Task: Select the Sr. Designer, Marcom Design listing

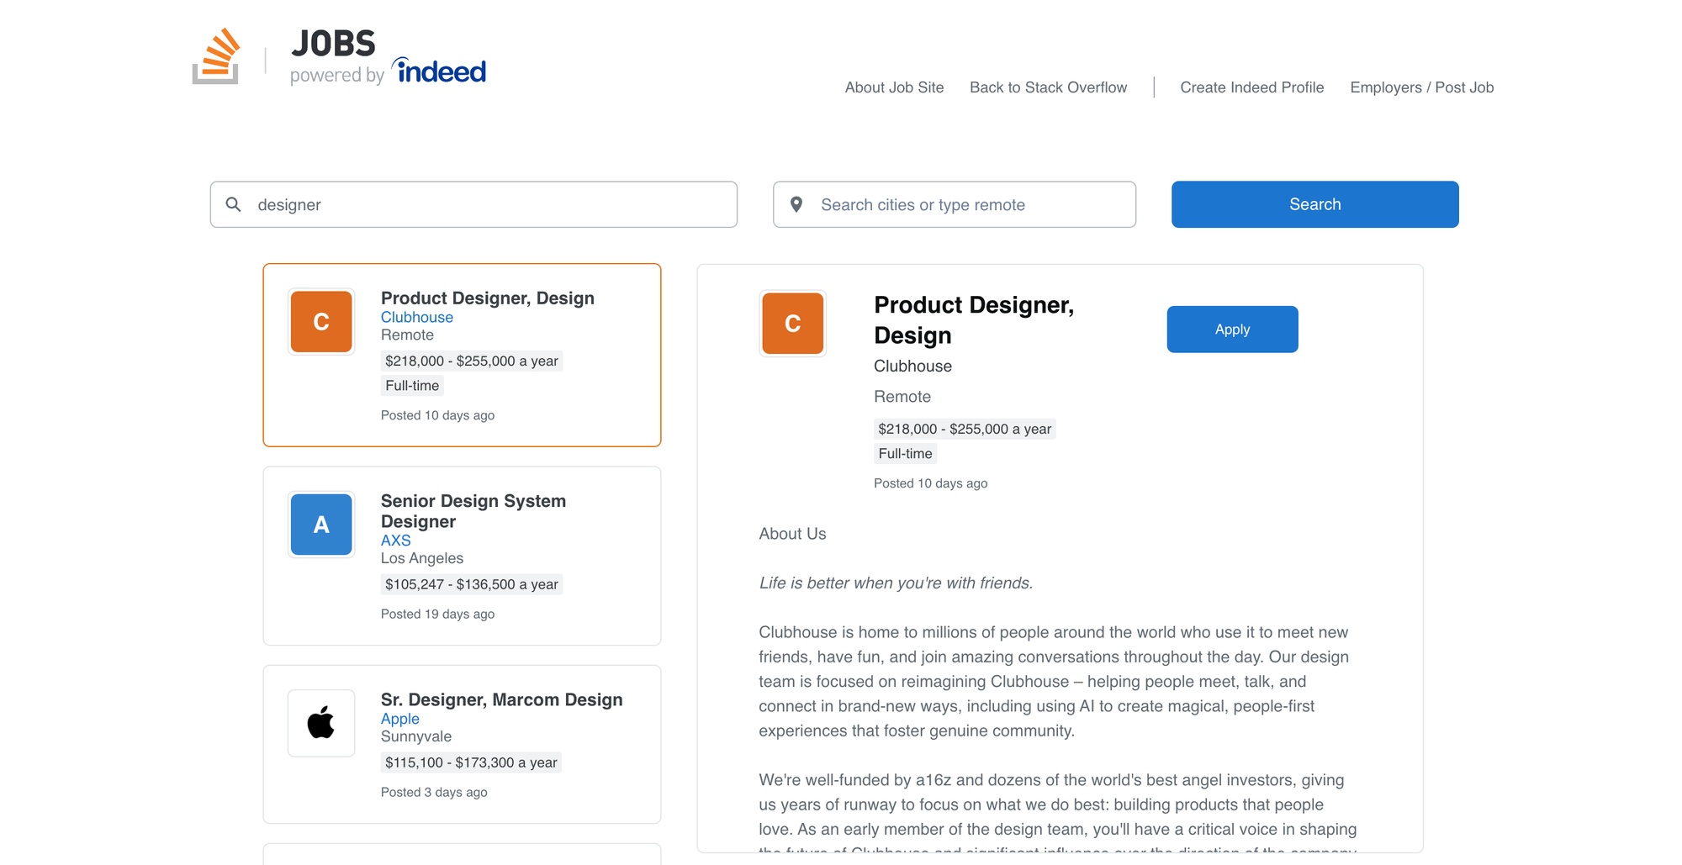Action: tap(502, 699)
